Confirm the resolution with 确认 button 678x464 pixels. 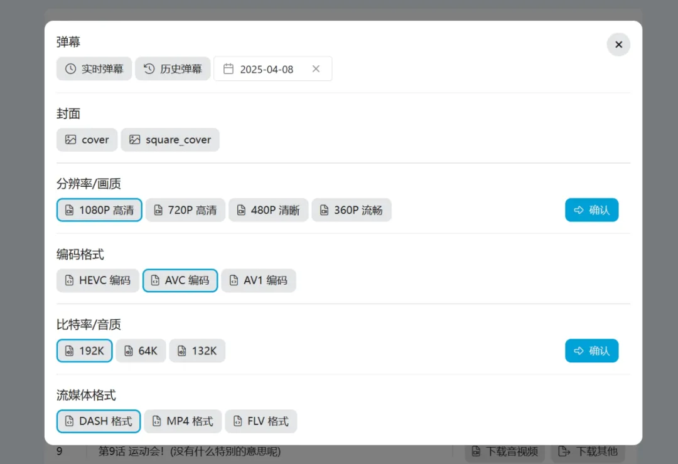pos(591,210)
